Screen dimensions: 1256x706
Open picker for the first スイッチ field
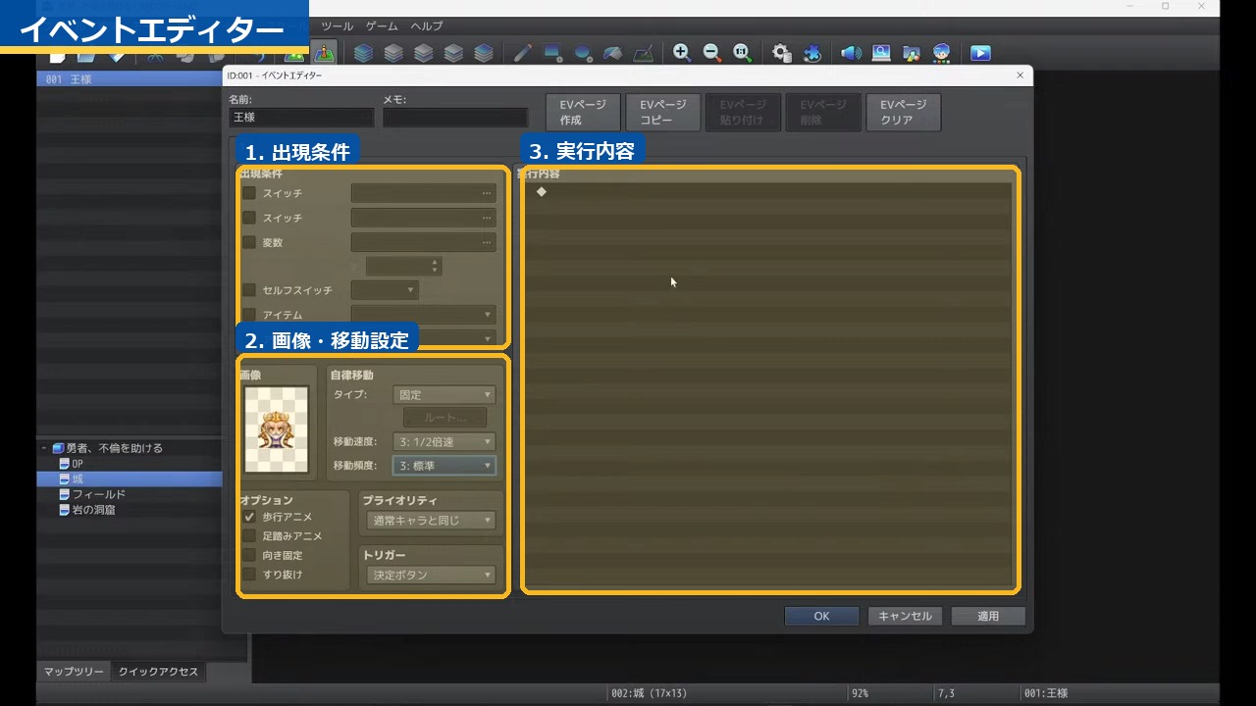tap(486, 193)
